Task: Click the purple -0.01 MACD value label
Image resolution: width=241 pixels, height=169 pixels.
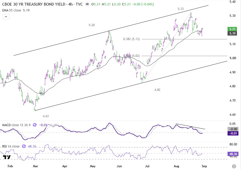Action: pyautogui.click(x=233, y=133)
